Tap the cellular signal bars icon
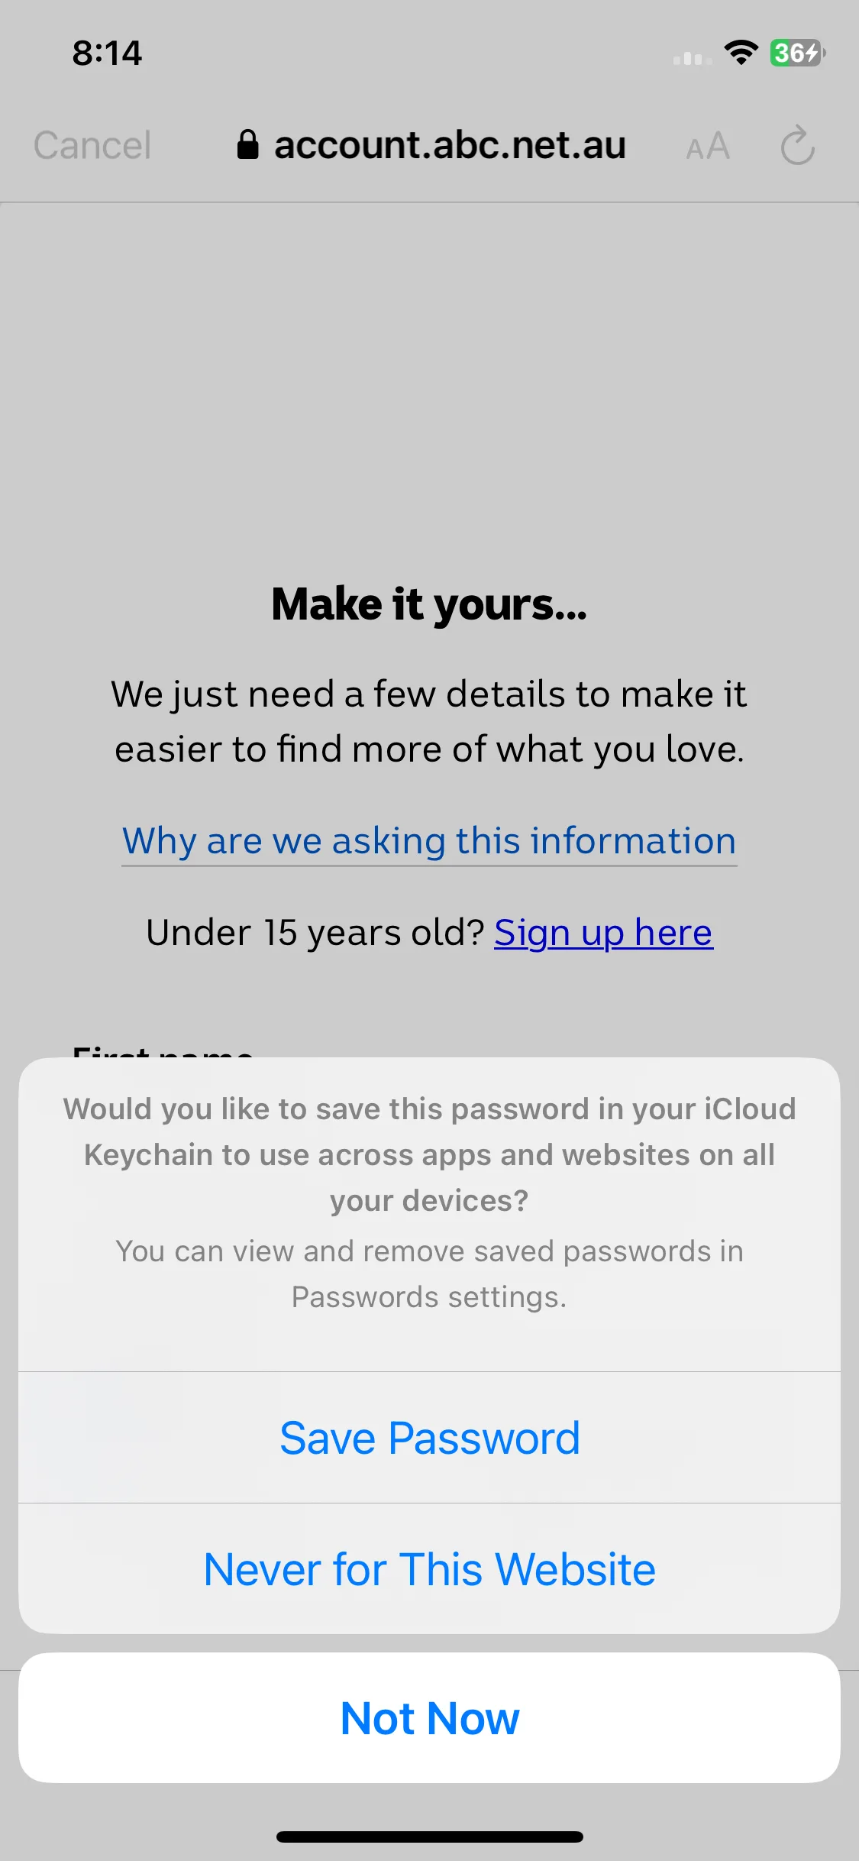The width and height of the screenshot is (859, 1861). pos(693,57)
